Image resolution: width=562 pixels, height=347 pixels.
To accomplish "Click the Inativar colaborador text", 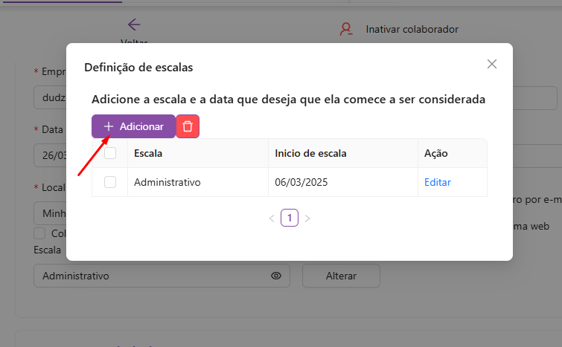I will (412, 29).
